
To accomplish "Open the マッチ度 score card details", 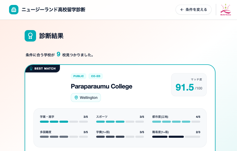I will tap(189, 85).
